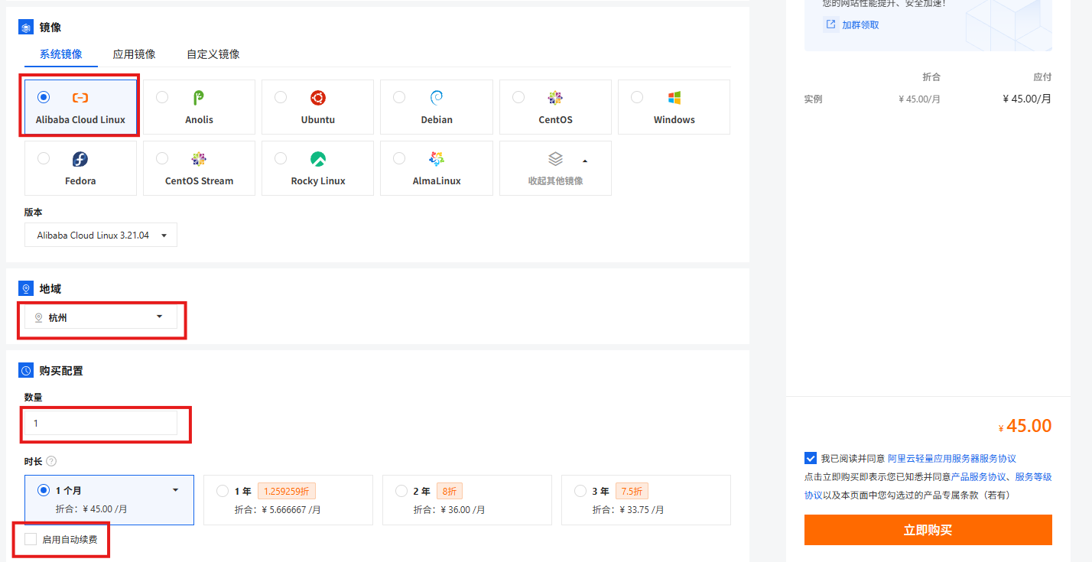This screenshot has height=562, width=1092.
Task: Select the 1 个月 duration radio button
Action: pyautogui.click(x=44, y=490)
